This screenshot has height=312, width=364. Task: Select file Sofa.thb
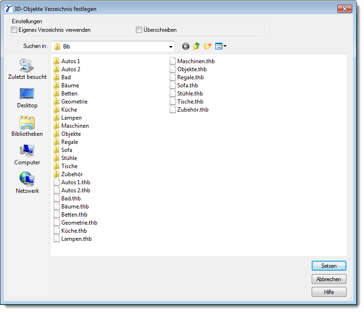coord(184,85)
